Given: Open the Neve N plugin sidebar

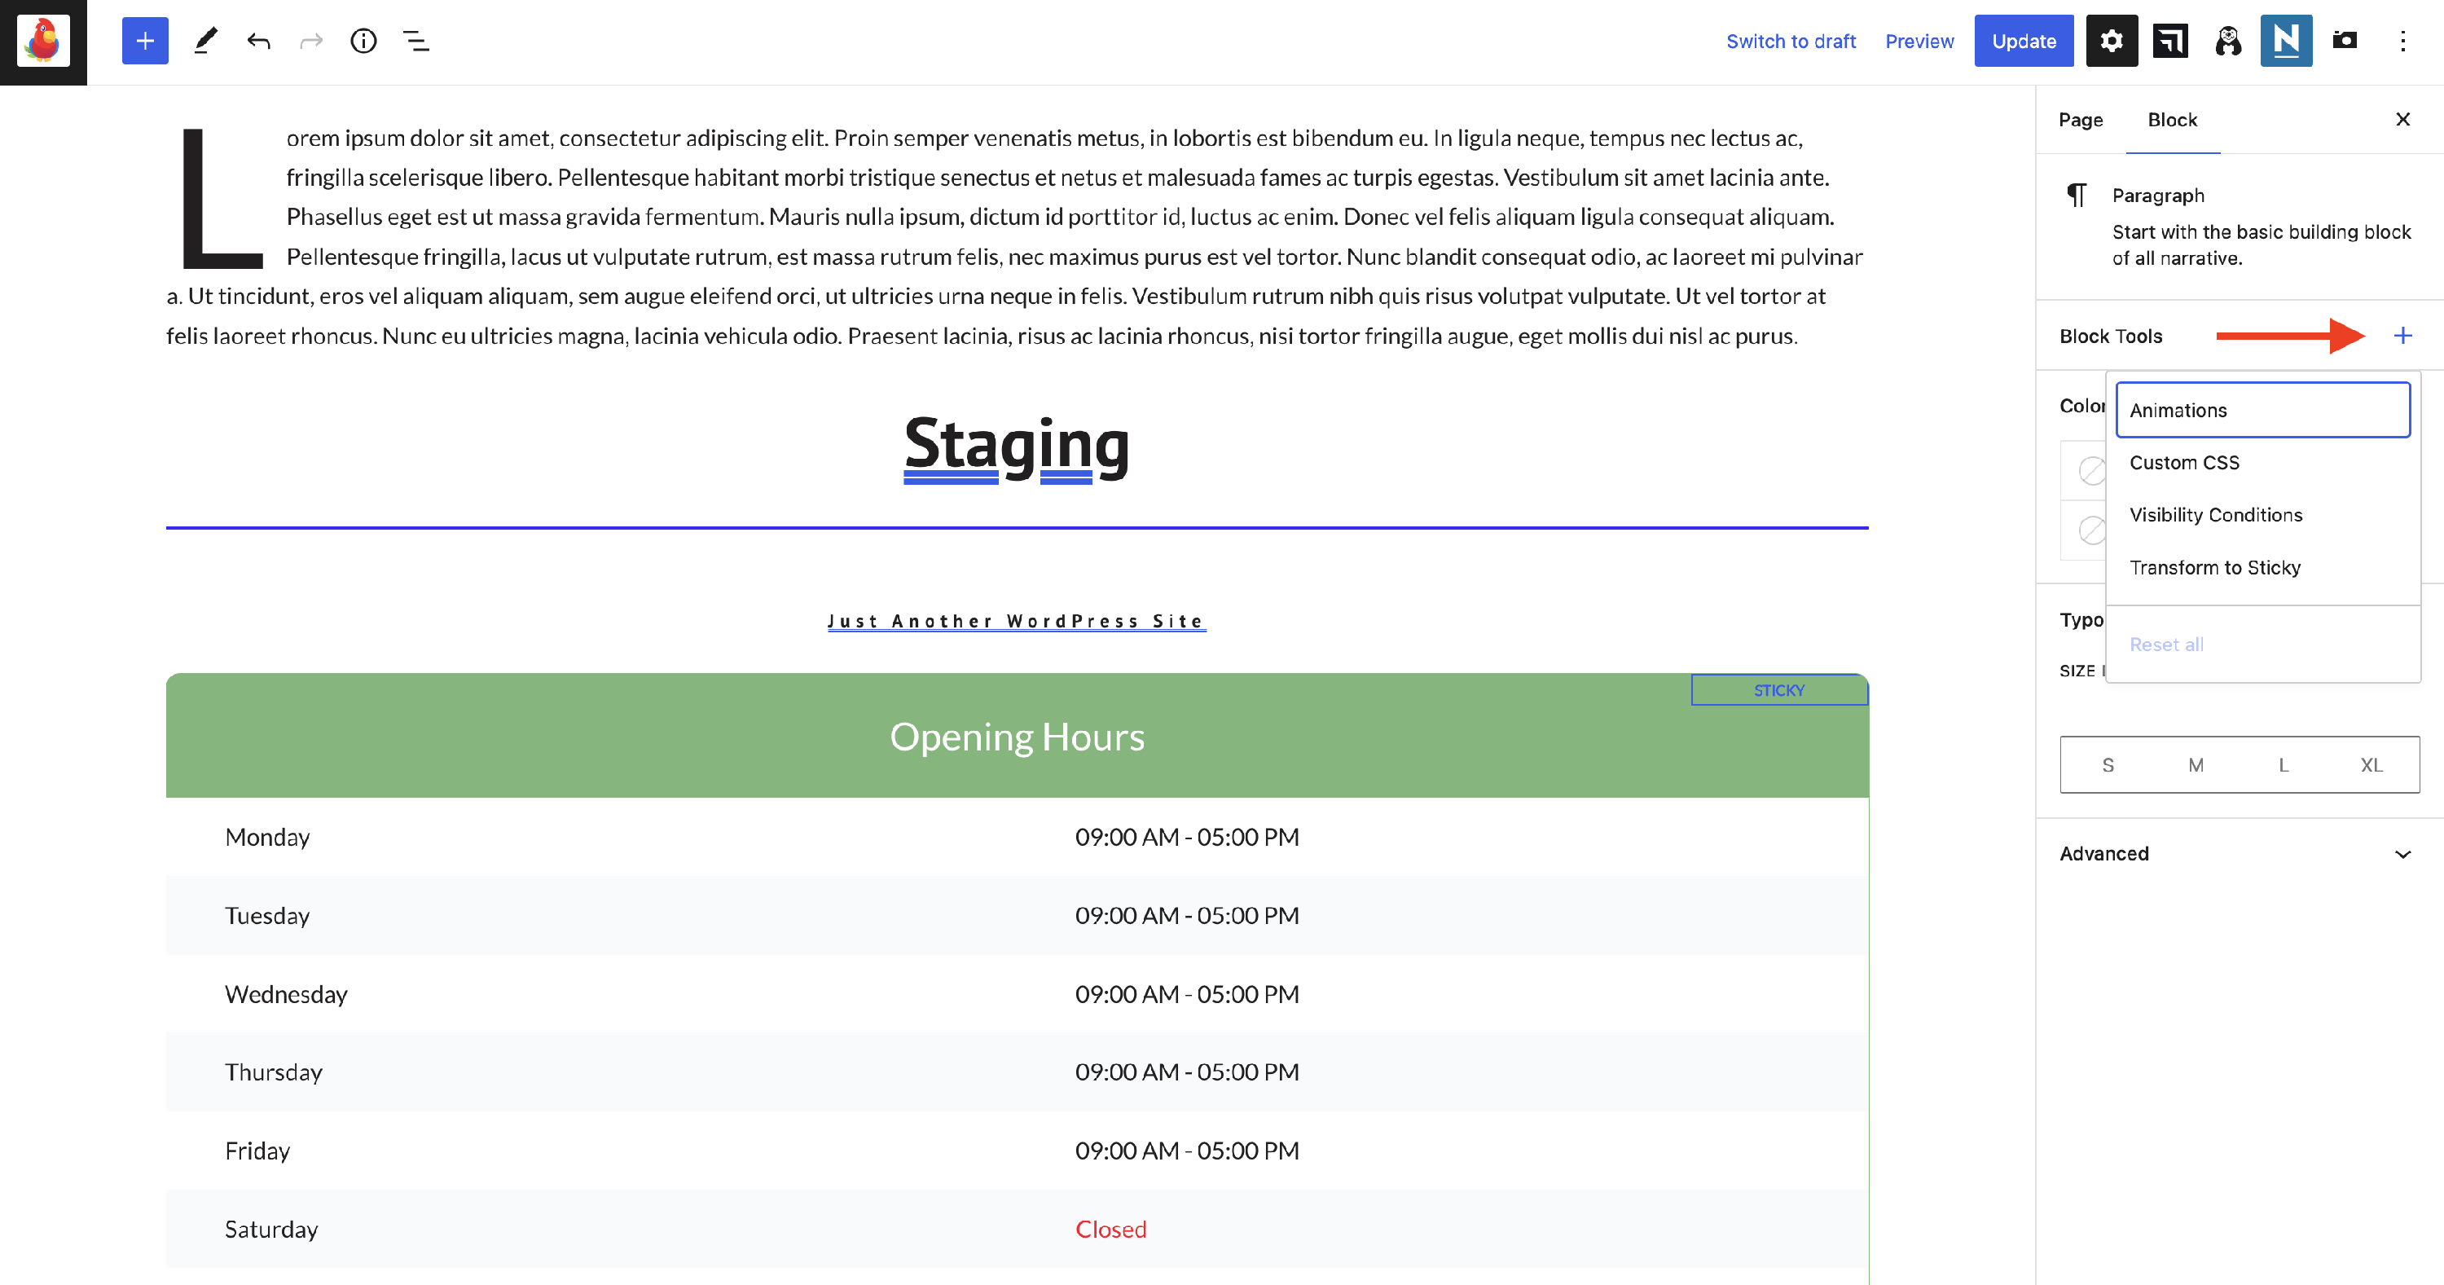Looking at the screenshot, I should tap(2286, 41).
